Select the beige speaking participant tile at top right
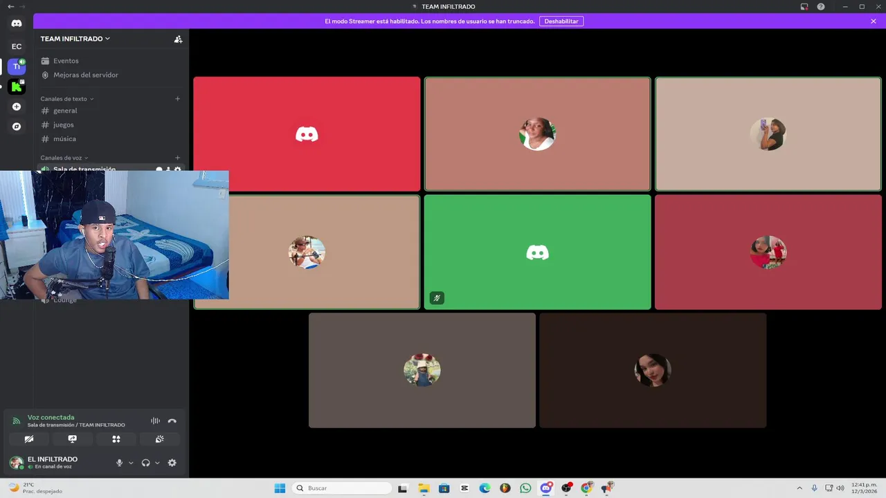Screen dimensions: 886x498 768,133
